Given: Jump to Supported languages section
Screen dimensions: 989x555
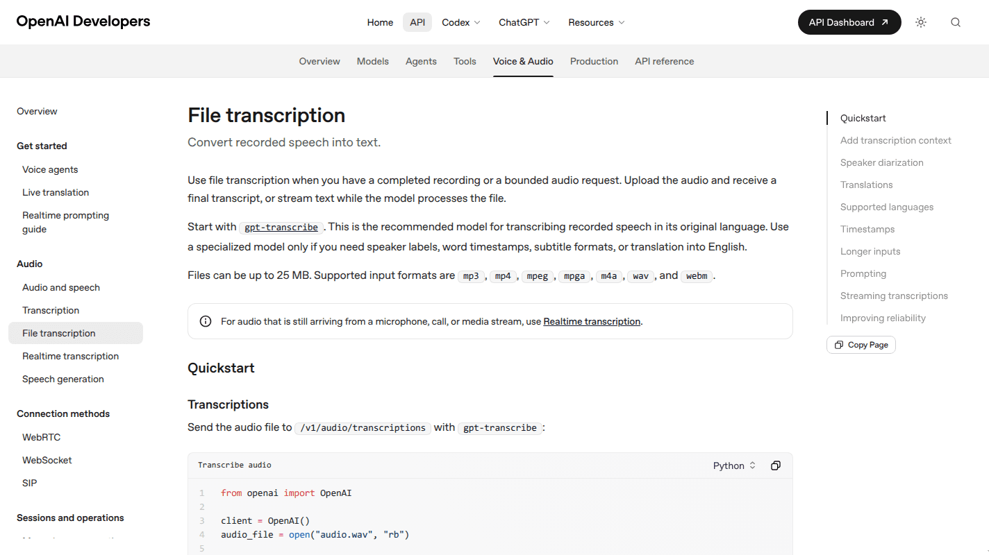Looking at the screenshot, I should [887, 207].
